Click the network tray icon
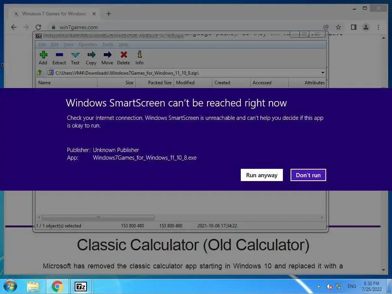This screenshot has height=294, width=392. pos(339,286)
